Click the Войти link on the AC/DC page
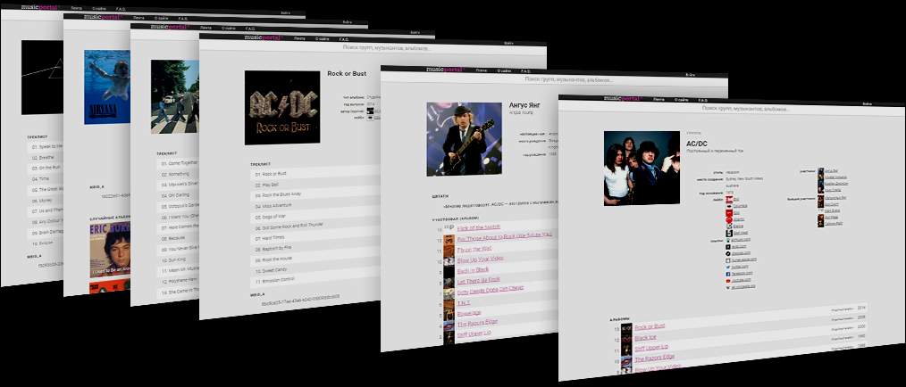Viewport: 906px width, 387px height. [x=868, y=103]
